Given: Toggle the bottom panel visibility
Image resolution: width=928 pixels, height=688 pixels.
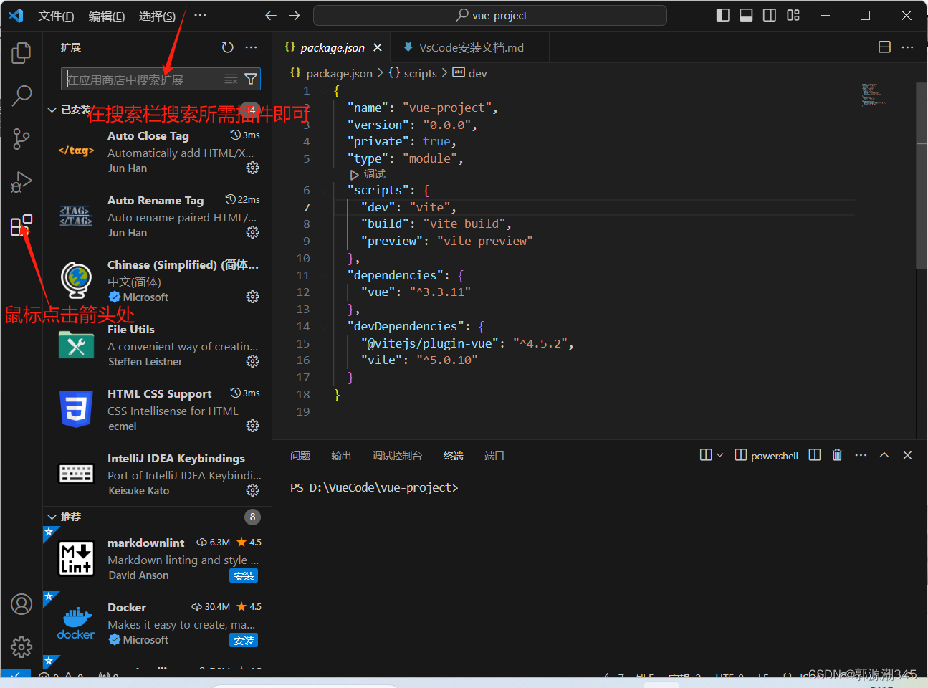Looking at the screenshot, I should [746, 14].
